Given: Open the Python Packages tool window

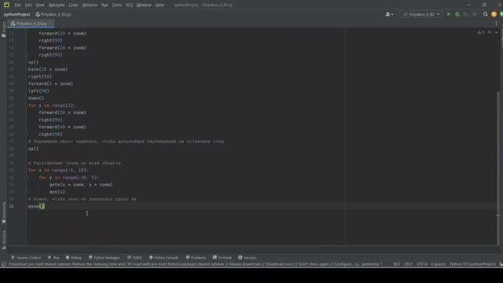Looking at the screenshot, I should 104,257.
